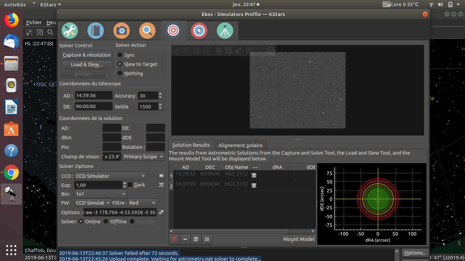Click the pencil icon to edit solver options
This screenshot has width=465, height=261.
pos(161,212)
